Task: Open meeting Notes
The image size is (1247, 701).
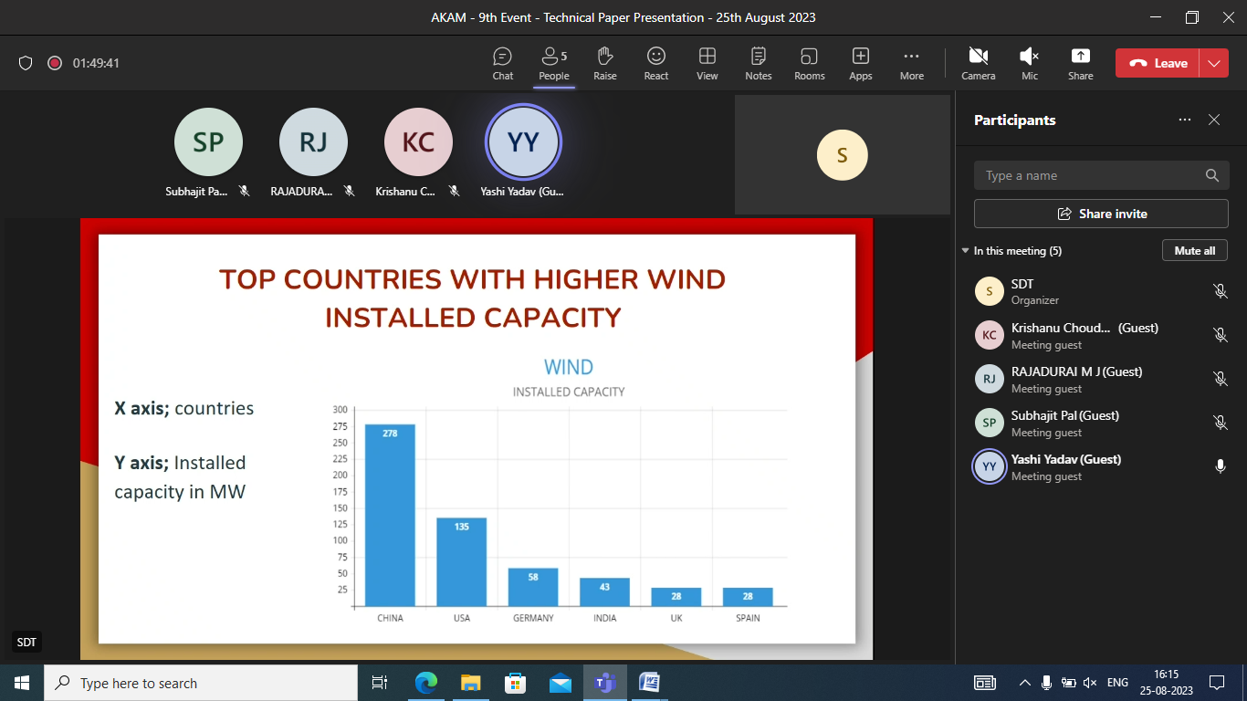Action: tap(758, 63)
